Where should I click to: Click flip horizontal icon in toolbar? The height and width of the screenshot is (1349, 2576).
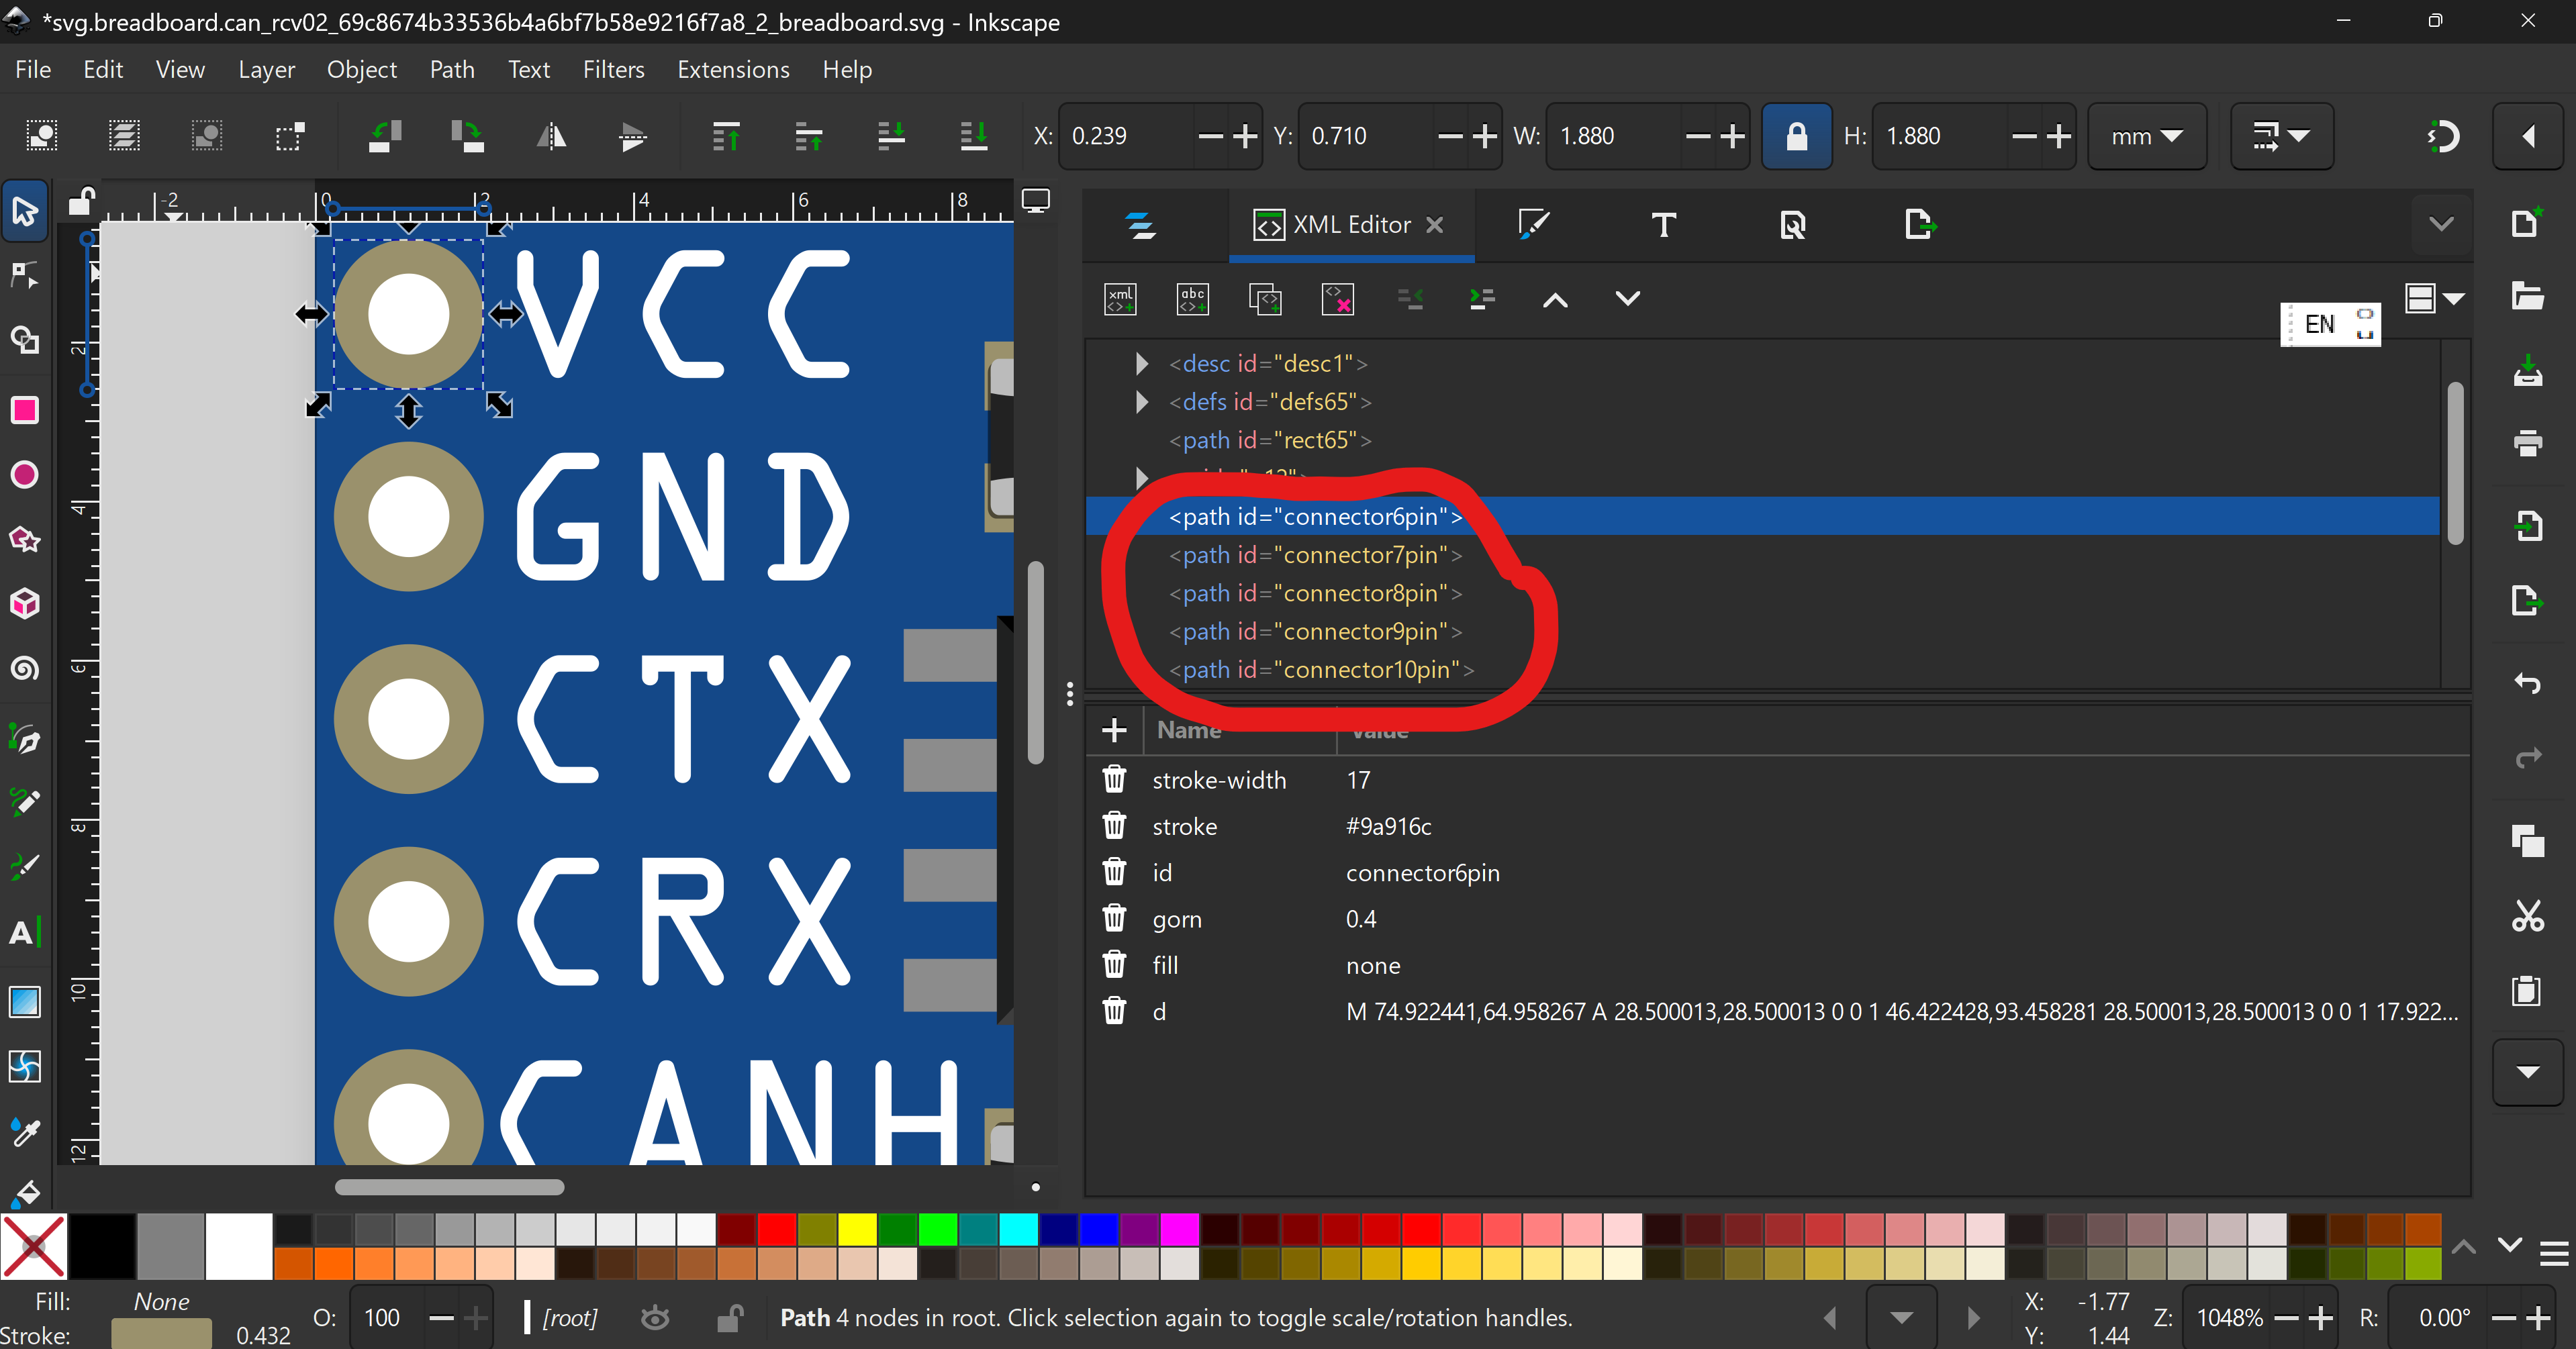point(551,136)
